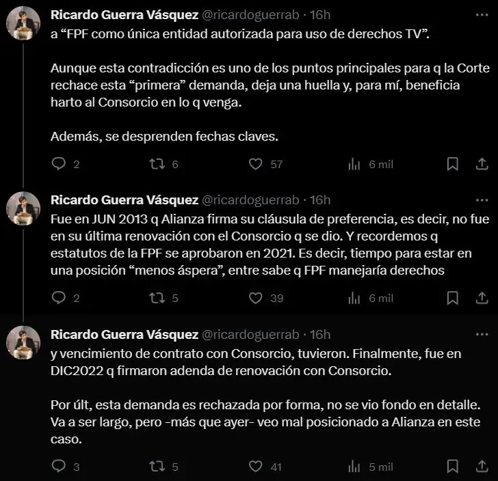Open more options menu on first tweet

click(482, 14)
